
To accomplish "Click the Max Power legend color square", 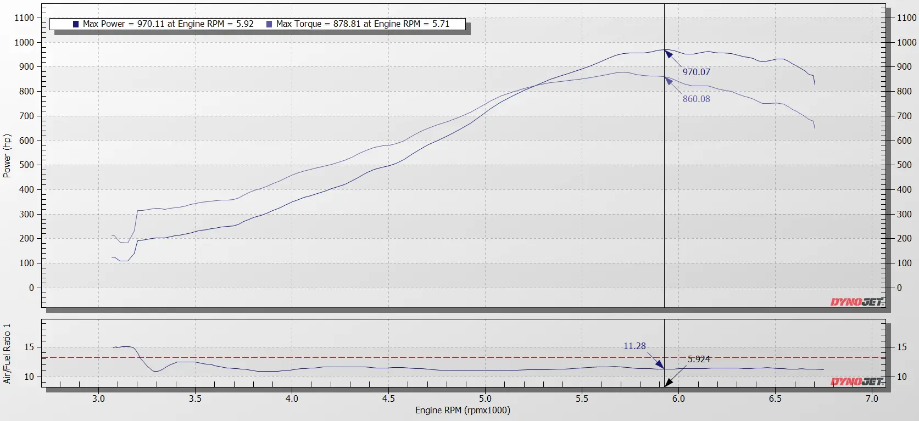I will pyautogui.click(x=76, y=24).
